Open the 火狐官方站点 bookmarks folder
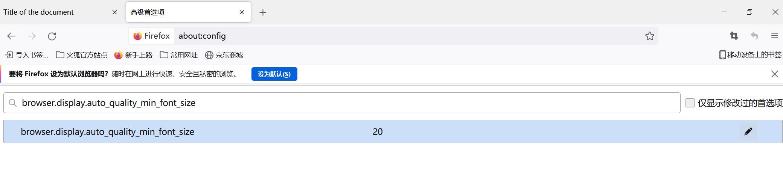This screenshot has width=783, height=178. pyautogui.click(x=82, y=55)
